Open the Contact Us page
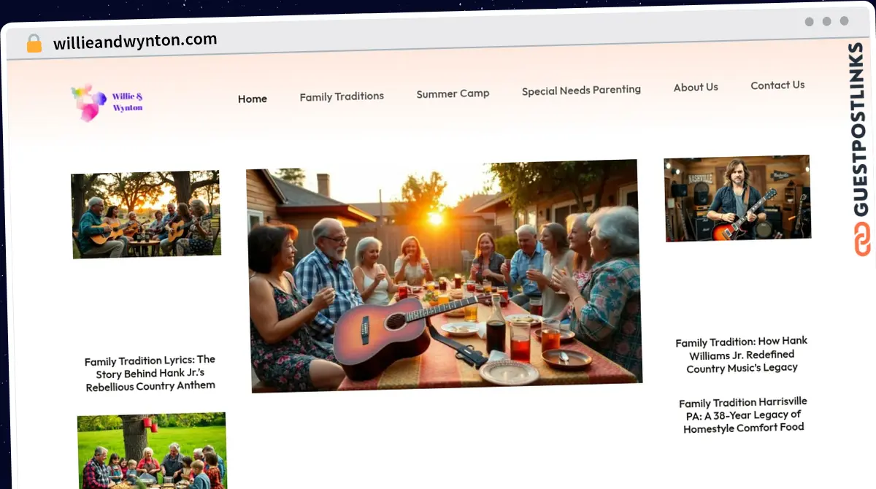 pyautogui.click(x=777, y=85)
